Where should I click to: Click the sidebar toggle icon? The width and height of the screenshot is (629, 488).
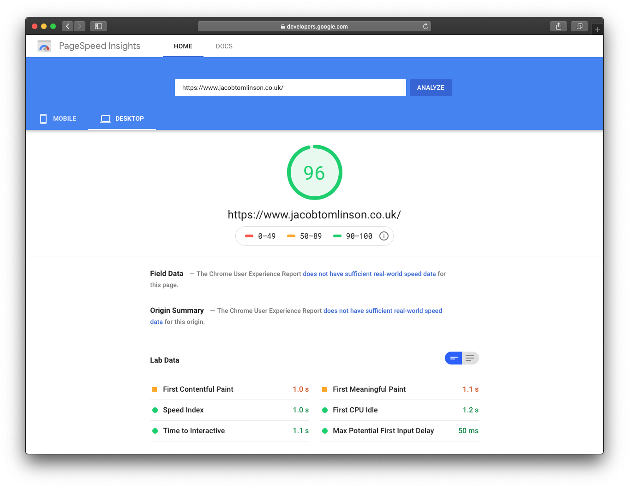coord(98,26)
